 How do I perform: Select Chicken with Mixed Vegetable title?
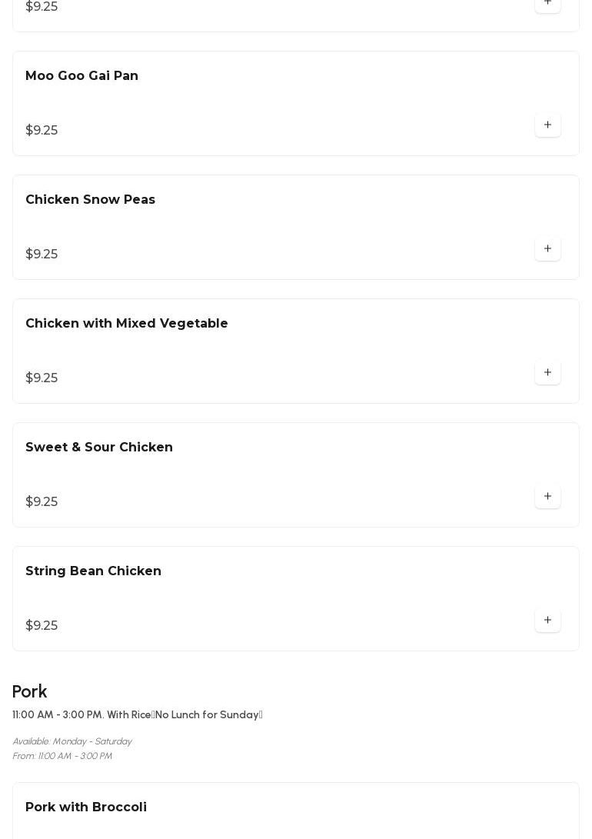pyautogui.click(x=127, y=324)
